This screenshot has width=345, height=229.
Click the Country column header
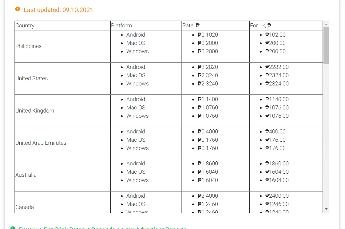[62, 26]
